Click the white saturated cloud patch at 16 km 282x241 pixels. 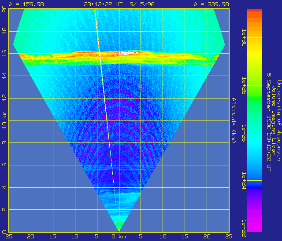[127, 53]
